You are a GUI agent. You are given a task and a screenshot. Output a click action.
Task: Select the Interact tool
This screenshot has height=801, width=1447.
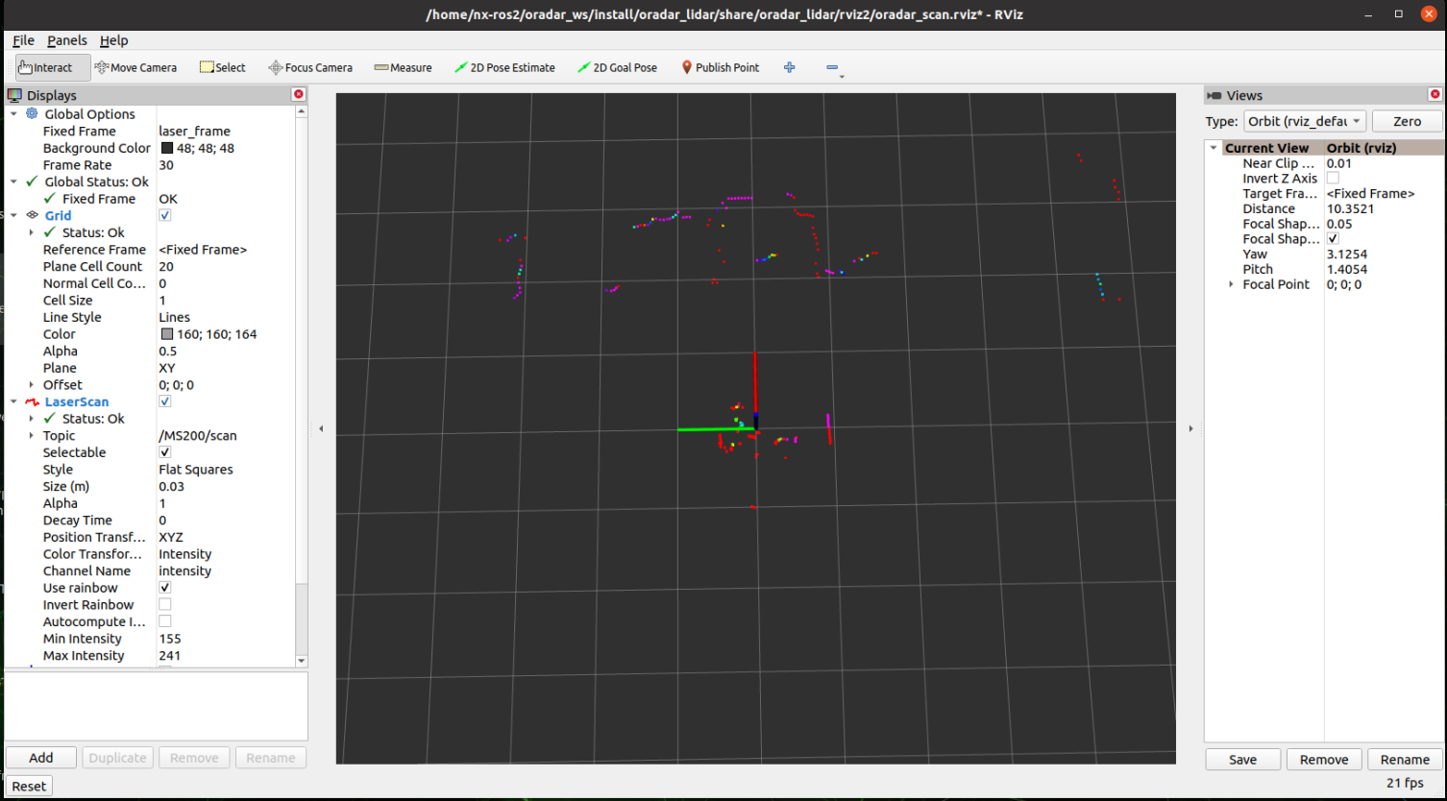click(53, 67)
